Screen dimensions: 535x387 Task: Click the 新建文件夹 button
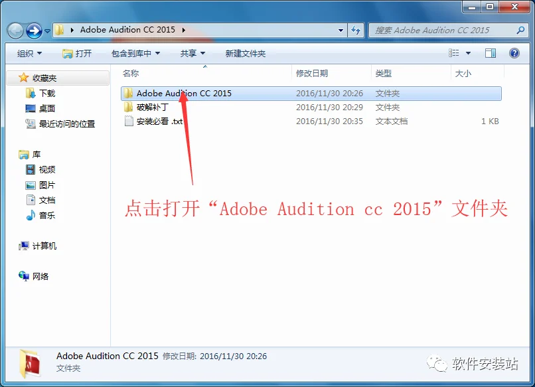click(x=246, y=53)
